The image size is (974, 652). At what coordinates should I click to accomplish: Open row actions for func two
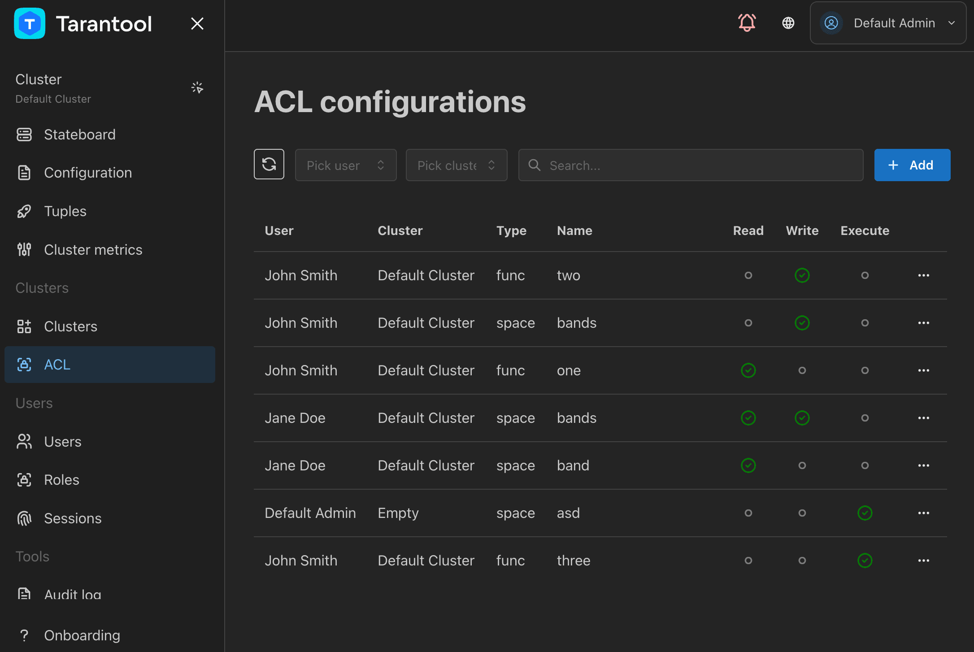(x=924, y=275)
